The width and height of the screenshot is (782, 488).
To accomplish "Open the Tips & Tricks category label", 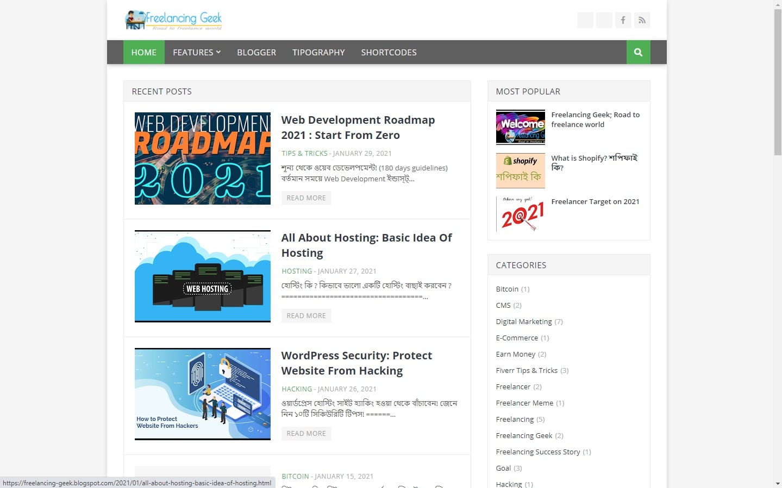I will (x=304, y=154).
